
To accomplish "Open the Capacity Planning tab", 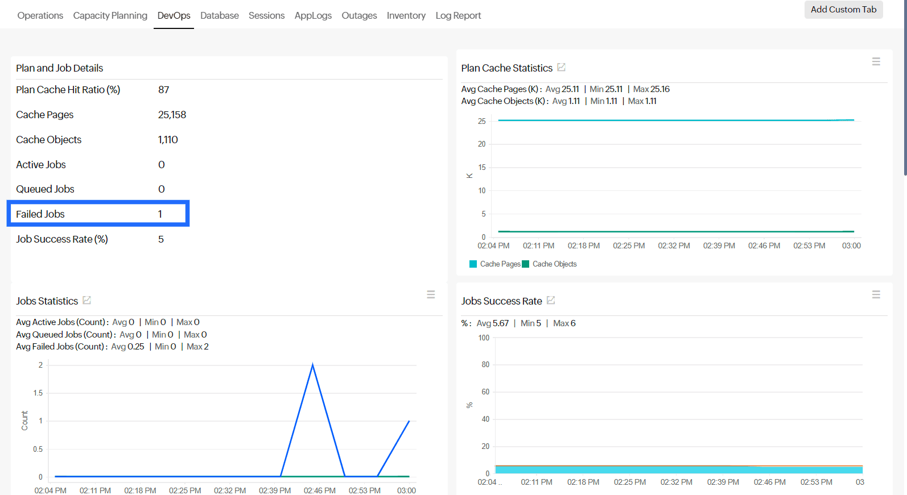I will [x=110, y=16].
